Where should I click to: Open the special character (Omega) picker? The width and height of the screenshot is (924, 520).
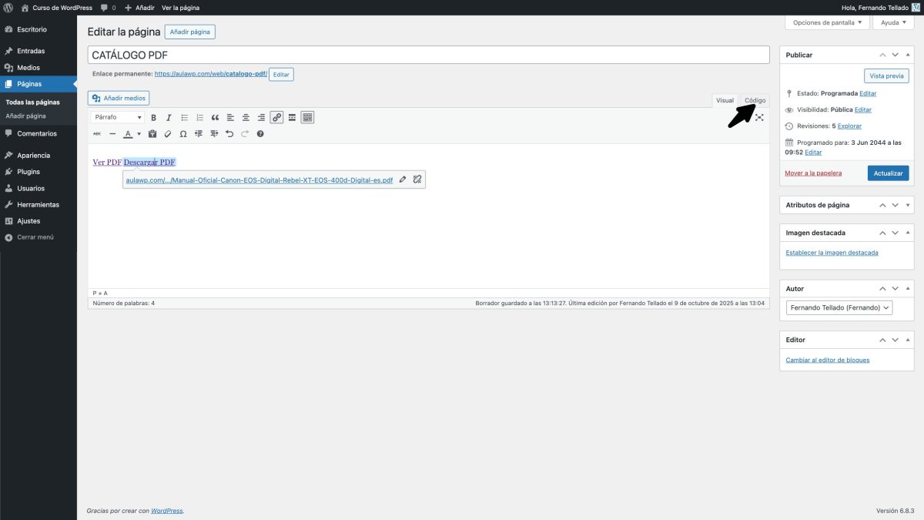(x=183, y=134)
